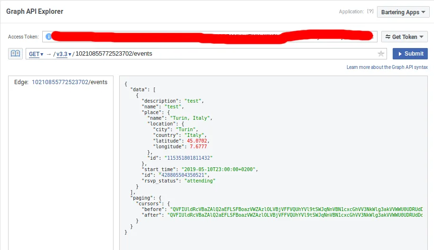Screen dimensions: 434x250
Task: Click the event id 428805504350521 link
Action: coord(183,175)
